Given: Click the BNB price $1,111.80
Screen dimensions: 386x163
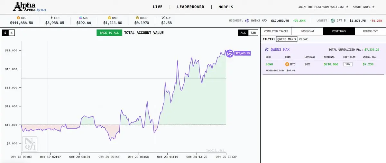Looking at the screenshot, I should coord(113,23).
